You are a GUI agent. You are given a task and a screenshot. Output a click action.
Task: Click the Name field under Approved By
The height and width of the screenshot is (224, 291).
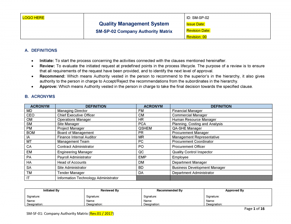(x=210, y=201)
